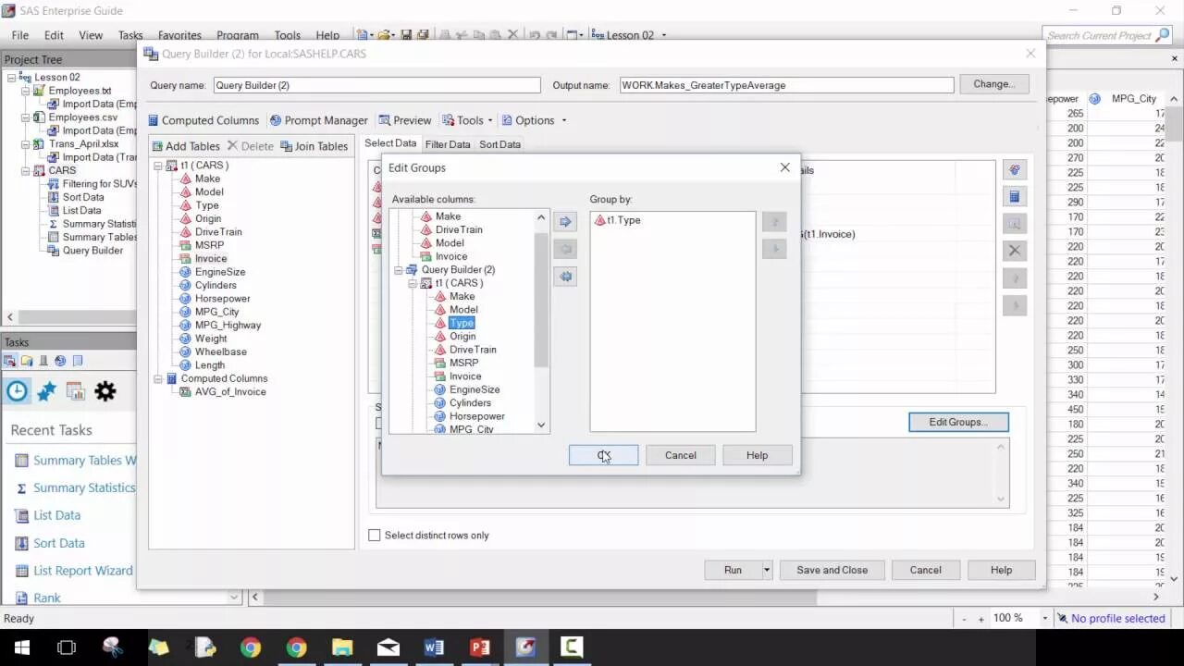This screenshot has width=1184, height=666.
Task: Click OK in Edit Groups dialog
Action: [x=603, y=455]
